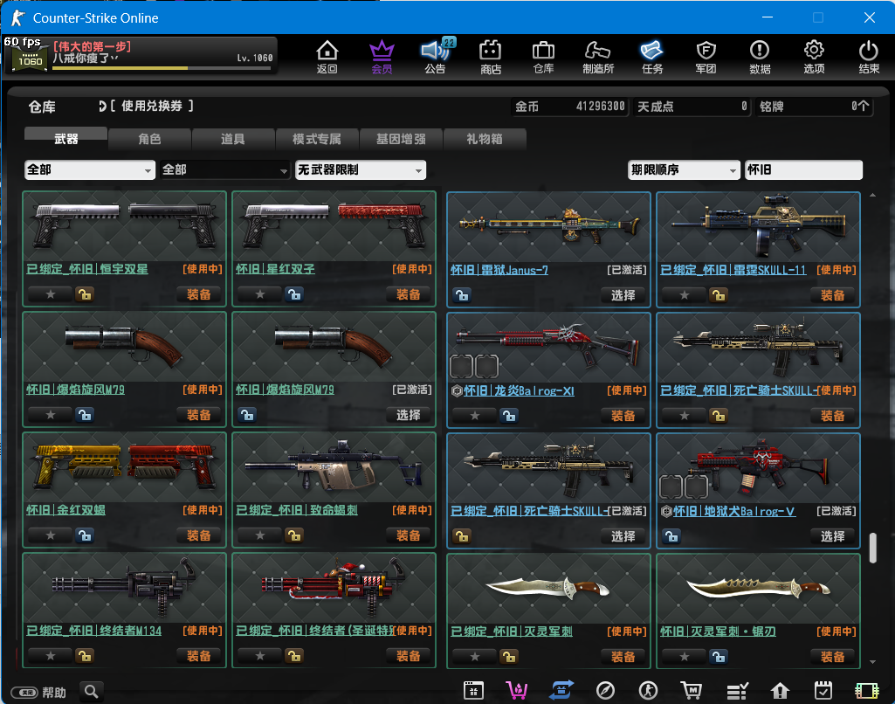Toggle lock on 雷狱Janus-7
Viewport: 895px width, 704px height.
pos(462,295)
